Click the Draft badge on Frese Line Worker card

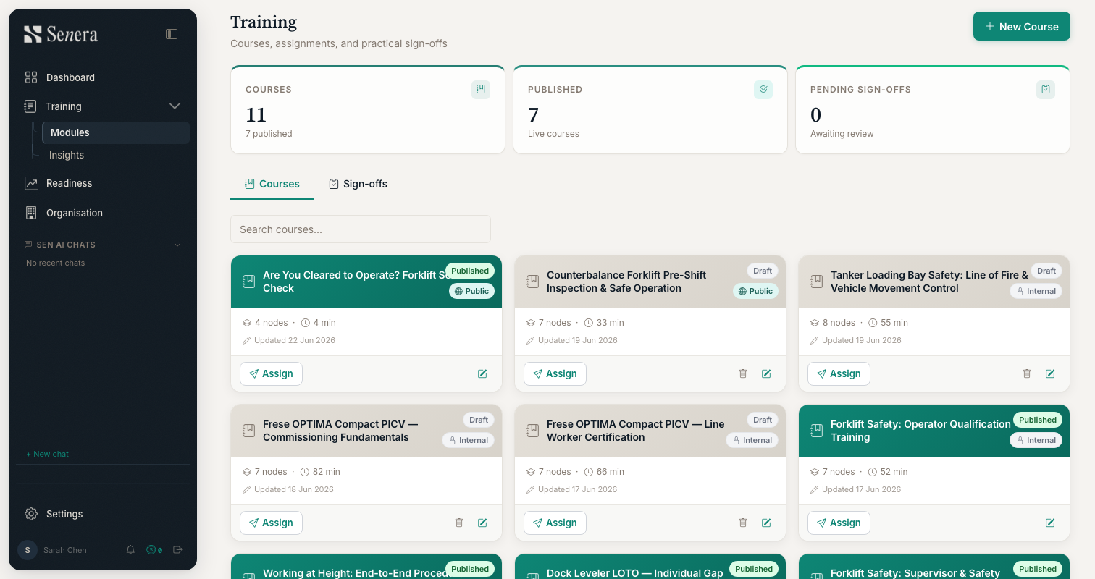[763, 420]
